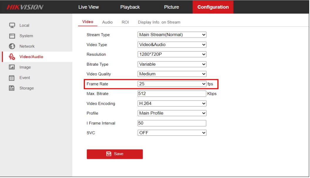The height and width of the screenshot is (178, 310).
Task: Click the Video/Audio microphone icon
Action: coord(12,57)
